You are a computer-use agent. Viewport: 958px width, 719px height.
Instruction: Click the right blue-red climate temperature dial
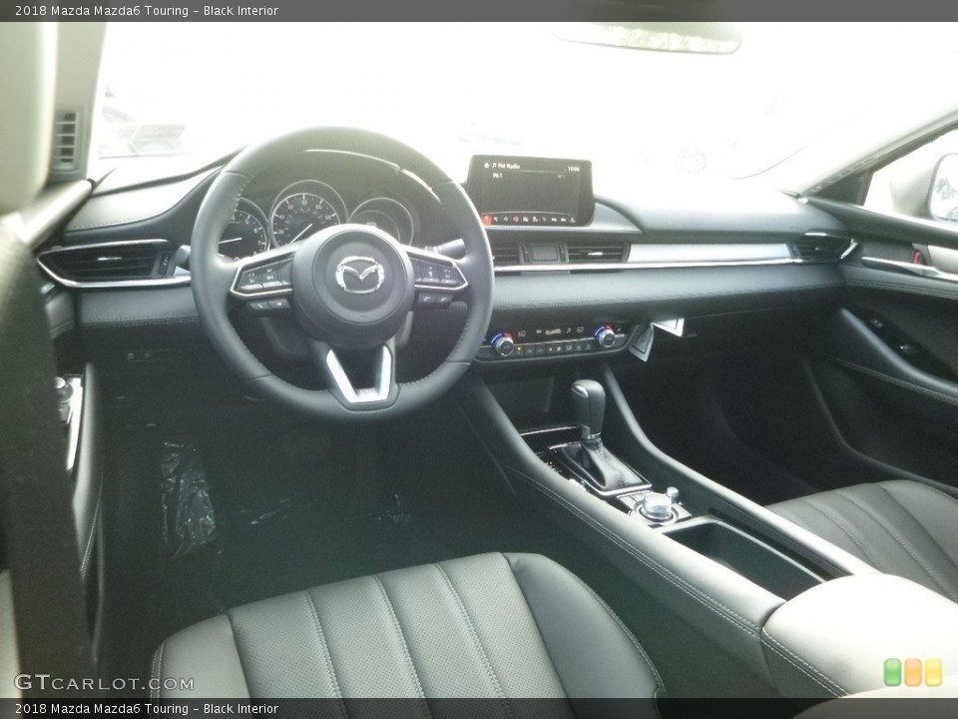(605, 337)
